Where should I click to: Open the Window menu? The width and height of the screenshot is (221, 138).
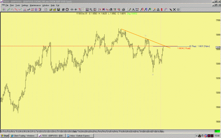point(46,5)
